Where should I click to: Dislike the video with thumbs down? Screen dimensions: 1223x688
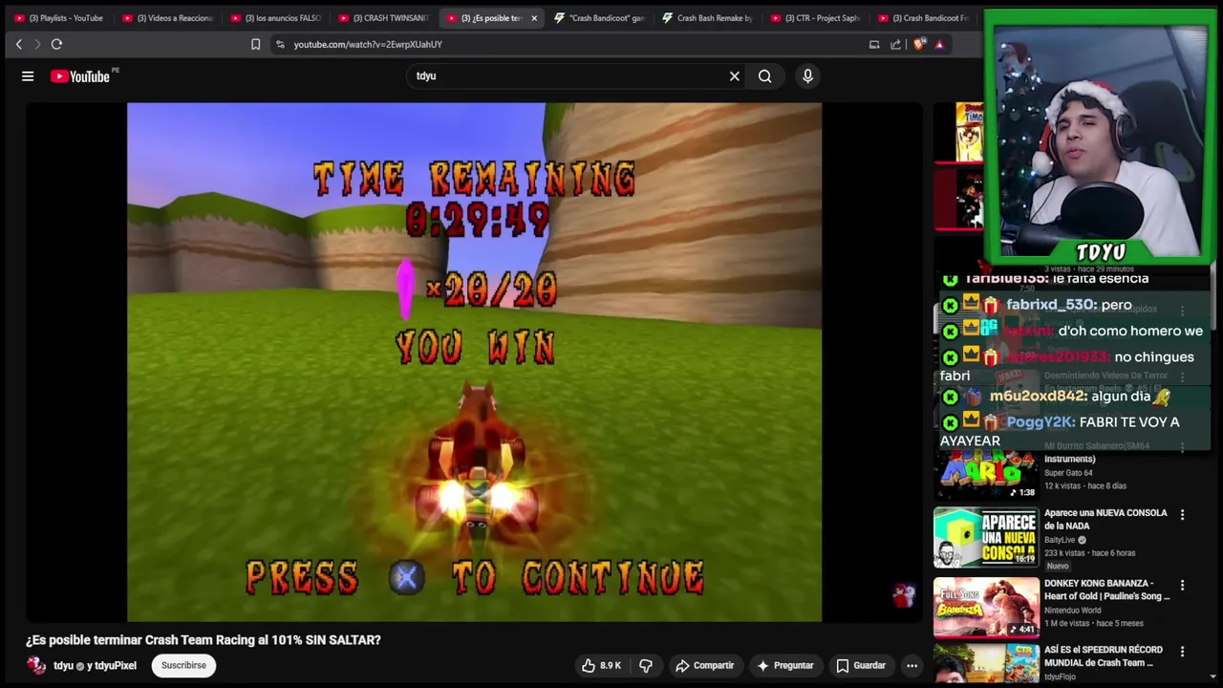pyautogui.click(x=646, y=665)
